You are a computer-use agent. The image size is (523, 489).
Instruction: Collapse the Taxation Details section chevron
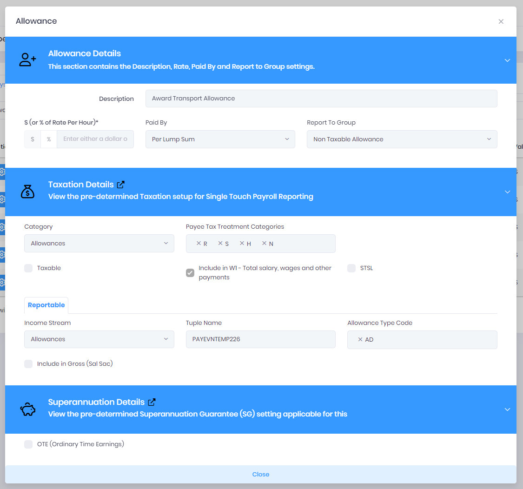click(x=507, y=192)
